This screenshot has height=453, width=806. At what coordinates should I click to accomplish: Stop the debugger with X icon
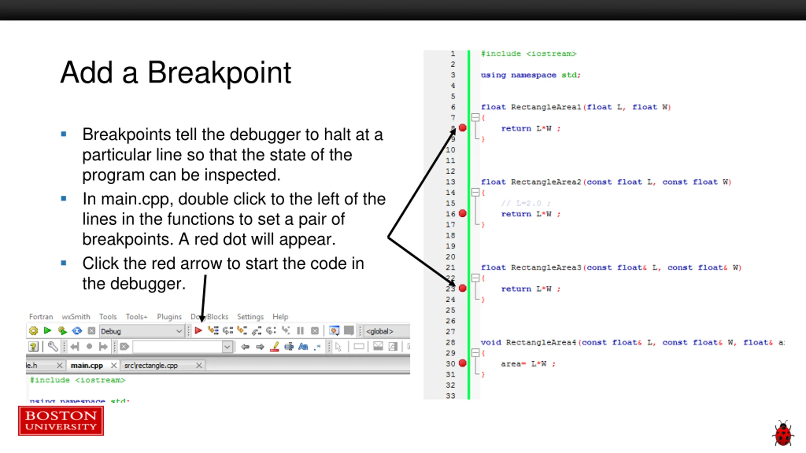click(x=315, y=331)
